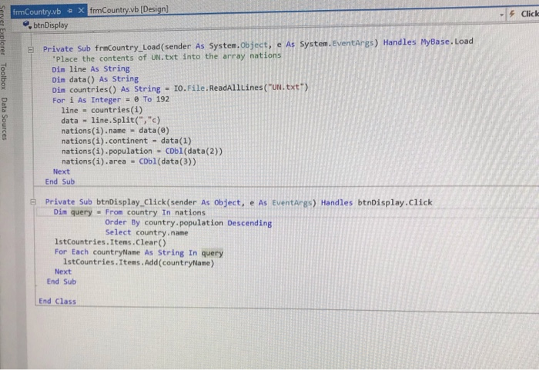Image resolution: width=539 pixels, height=370 pixels.
Task: Click the comment line about UN.txt
Action: [x=167, y=57]
